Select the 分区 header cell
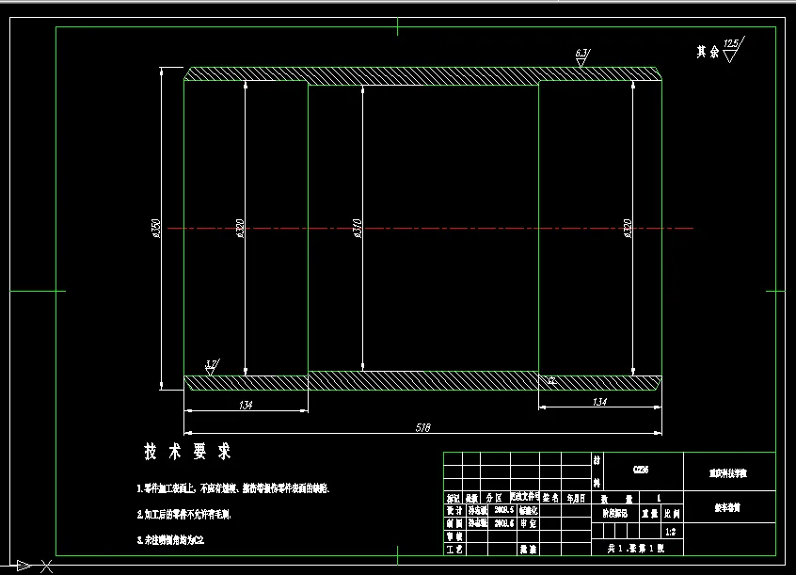796x575 pixels. [495, 498]
